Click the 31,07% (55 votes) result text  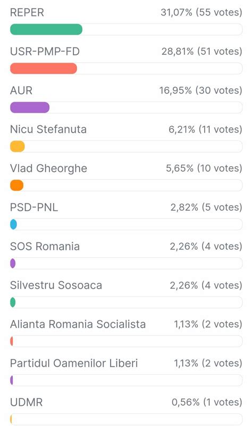pyautogui.click(x=201, y=12)
